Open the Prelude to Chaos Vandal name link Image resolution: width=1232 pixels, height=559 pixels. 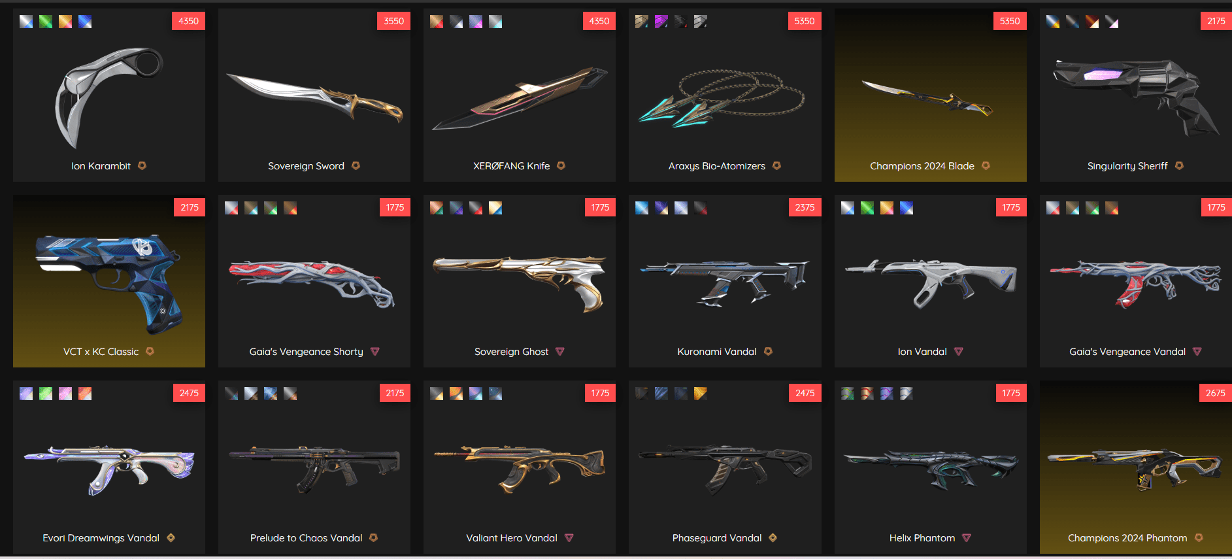[x=306, y=538]
